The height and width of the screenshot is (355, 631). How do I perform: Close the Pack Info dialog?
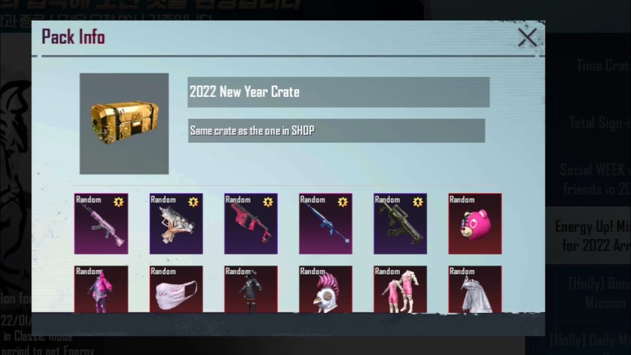point(527,37)
